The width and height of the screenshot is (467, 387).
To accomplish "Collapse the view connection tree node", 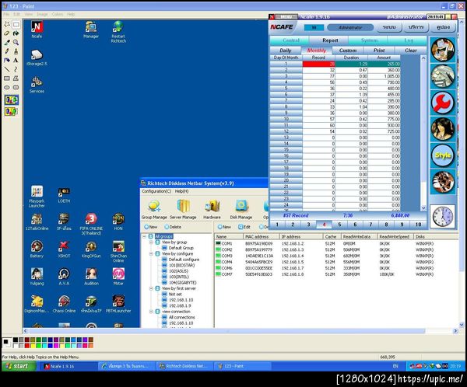I will (151, 312).
